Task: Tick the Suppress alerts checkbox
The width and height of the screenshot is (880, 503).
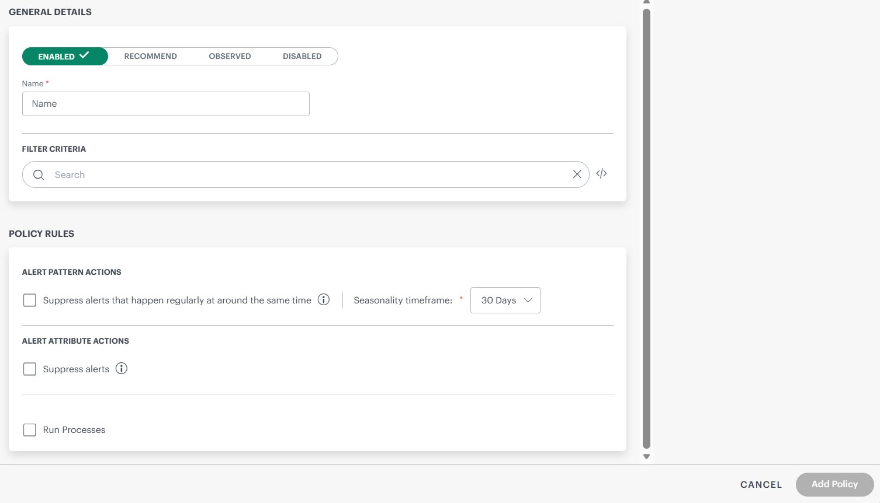Action: [x=30, y=369]
